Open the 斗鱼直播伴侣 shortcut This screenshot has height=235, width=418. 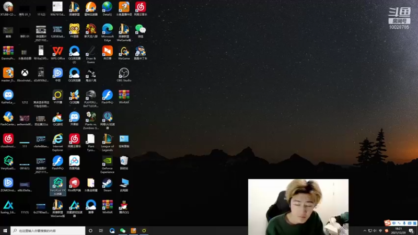pos(124,8)
